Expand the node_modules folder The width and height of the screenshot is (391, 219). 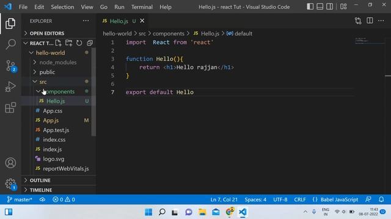(58, 62)
